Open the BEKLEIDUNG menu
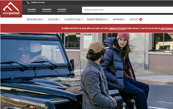The height and width of the screenshot is (109, 173). (x=34, y=19)
